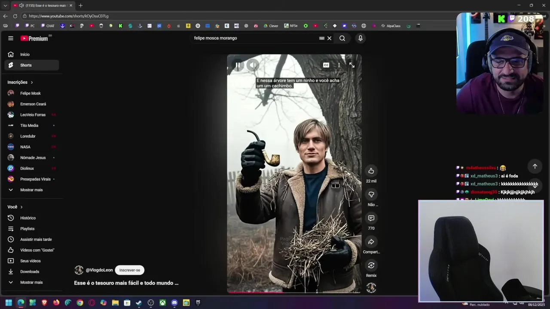Click the Short title 'Esse é o tesouro mais fácil'
Viewport: 550px width, 309px height.
click(126, 283)
